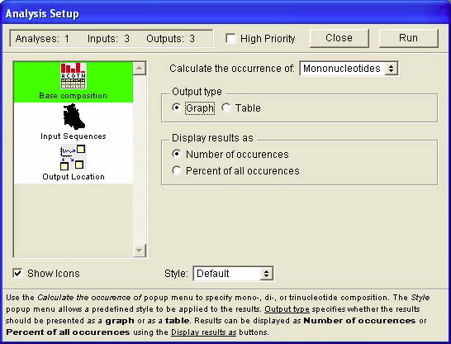Select the Graph output type radio button
The width and height of the screenshot is (451, 344).
(176, 107)
